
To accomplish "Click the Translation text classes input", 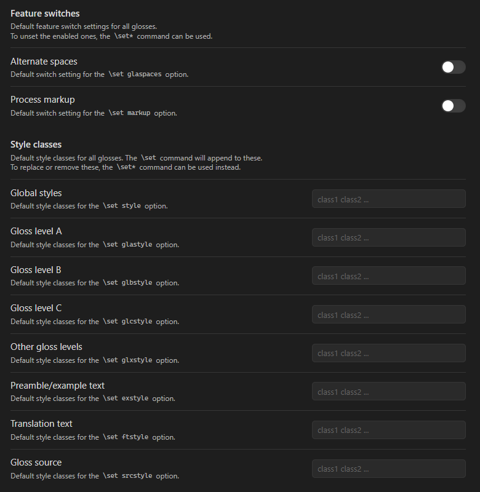I will (388, 430).
